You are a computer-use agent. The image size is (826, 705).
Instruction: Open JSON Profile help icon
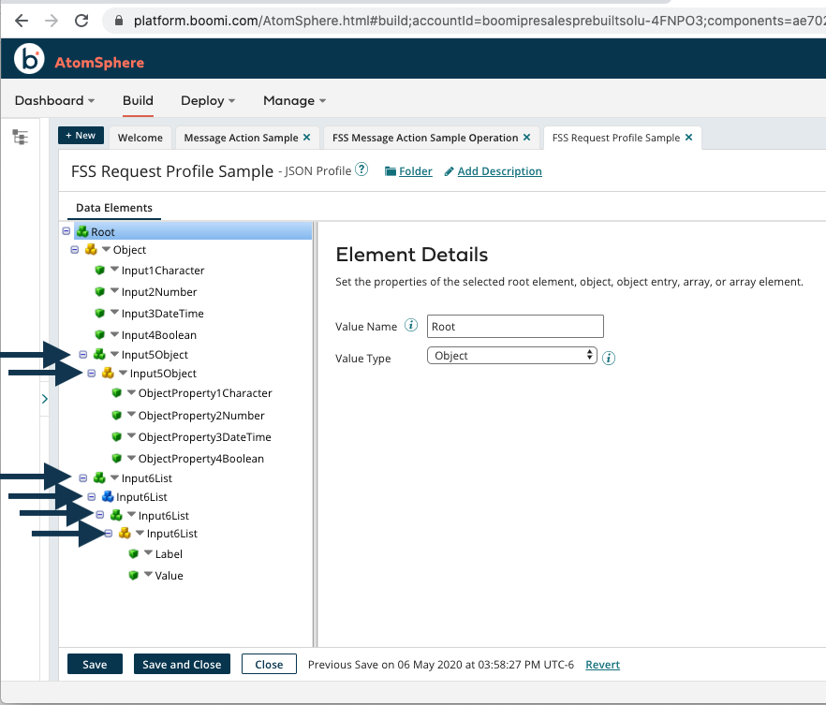tap(361, 169)
